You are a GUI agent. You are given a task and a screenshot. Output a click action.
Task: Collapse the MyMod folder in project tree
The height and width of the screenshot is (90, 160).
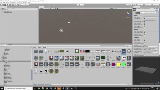click(2, 60)
